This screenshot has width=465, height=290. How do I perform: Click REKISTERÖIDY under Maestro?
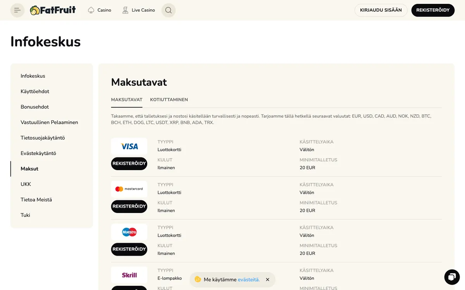pos(129,249)
